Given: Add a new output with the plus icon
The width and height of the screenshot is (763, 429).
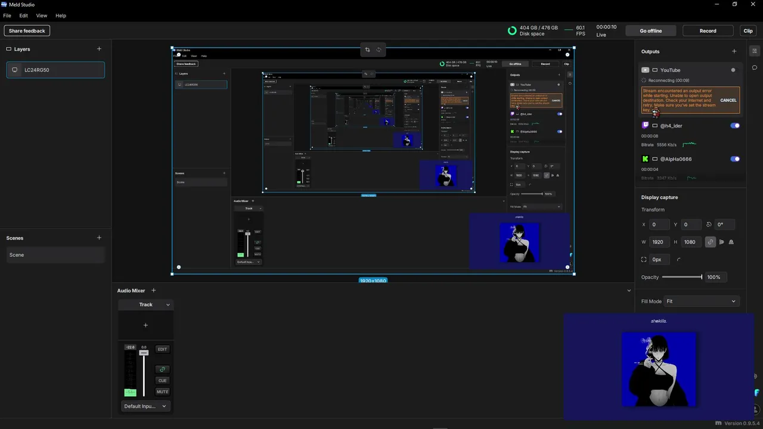Looking at the screenshot, I should point(734,51).
